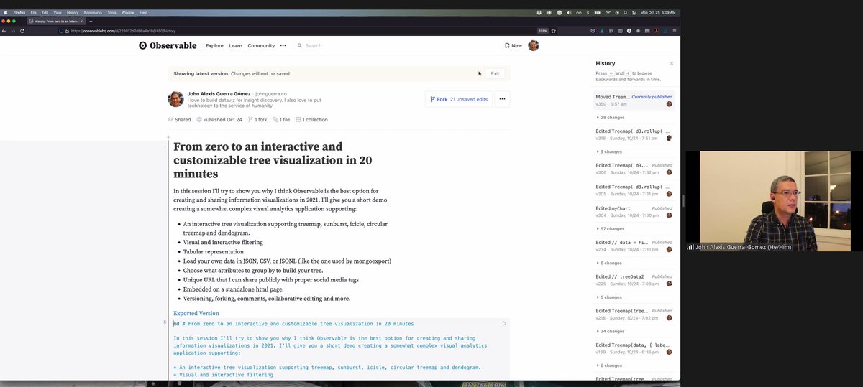The image size is (863, 387).
Task: Expand the 6 changes group
Action: click(609, 263)
